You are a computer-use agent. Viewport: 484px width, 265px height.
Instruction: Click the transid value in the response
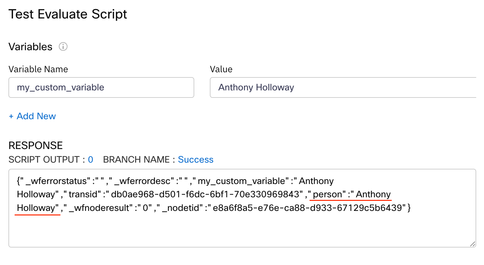click(205, 194)
